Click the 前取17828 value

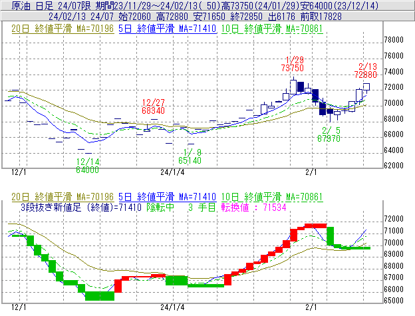(321, 17)
